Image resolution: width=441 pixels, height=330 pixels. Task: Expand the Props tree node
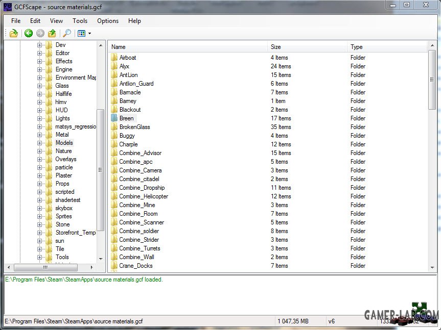pyautogui.click(x=39, y=184)
